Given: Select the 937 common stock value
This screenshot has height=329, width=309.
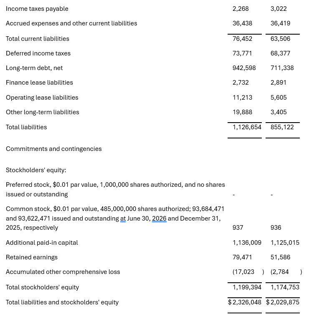Looking at the screenshot, I should pos(238,228).
